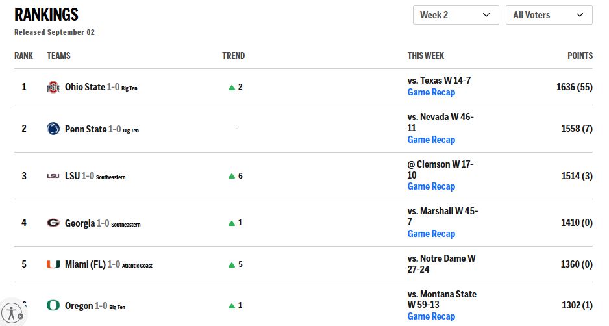Click Ohio State's green up-trend arrow
The width and height of the screenshot is (609, 326).
tap(232, 88)
